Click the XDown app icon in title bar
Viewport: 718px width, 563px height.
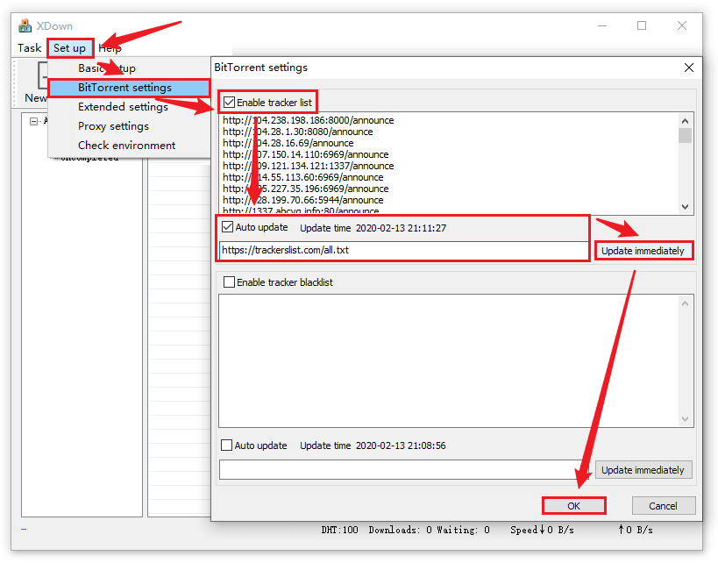(x=25, y=25)
